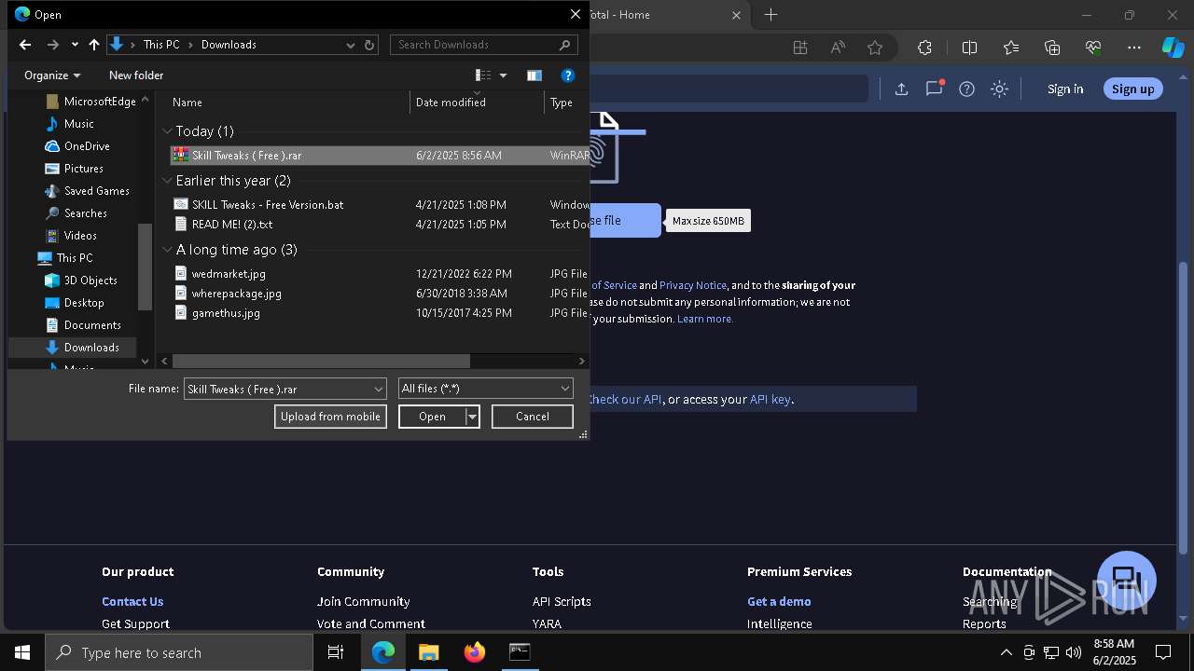This screenshot has height=671, width=1194.
Task: Select Desktop in navigation tree
Action: point(75,303)
